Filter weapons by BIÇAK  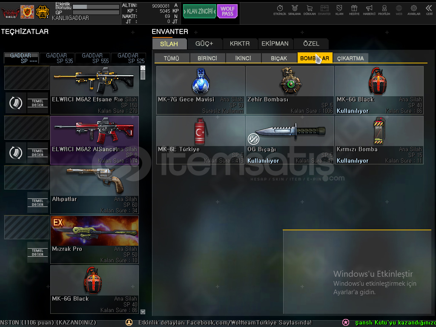point(279,58)
